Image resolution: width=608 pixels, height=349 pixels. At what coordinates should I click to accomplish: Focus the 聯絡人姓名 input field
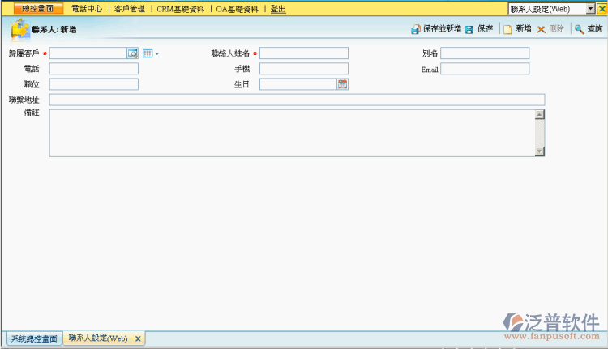[x=304, y=53]
